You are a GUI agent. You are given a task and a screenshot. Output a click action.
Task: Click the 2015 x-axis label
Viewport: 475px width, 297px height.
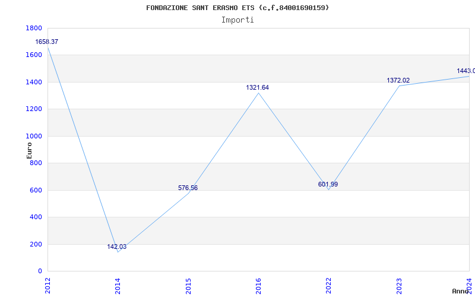tap(188, 286)
